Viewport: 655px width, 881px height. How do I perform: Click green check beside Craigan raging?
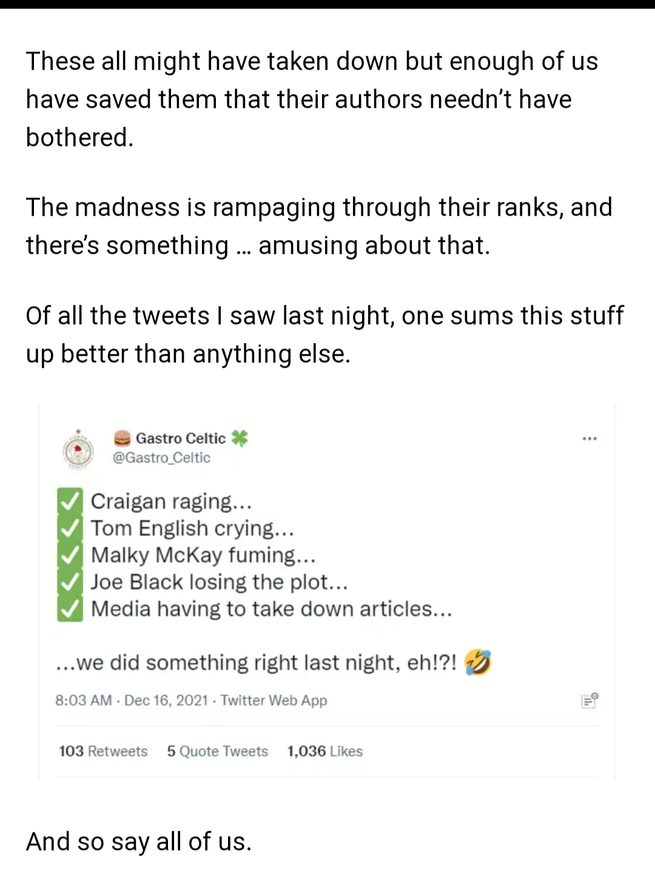coord(70,501)
